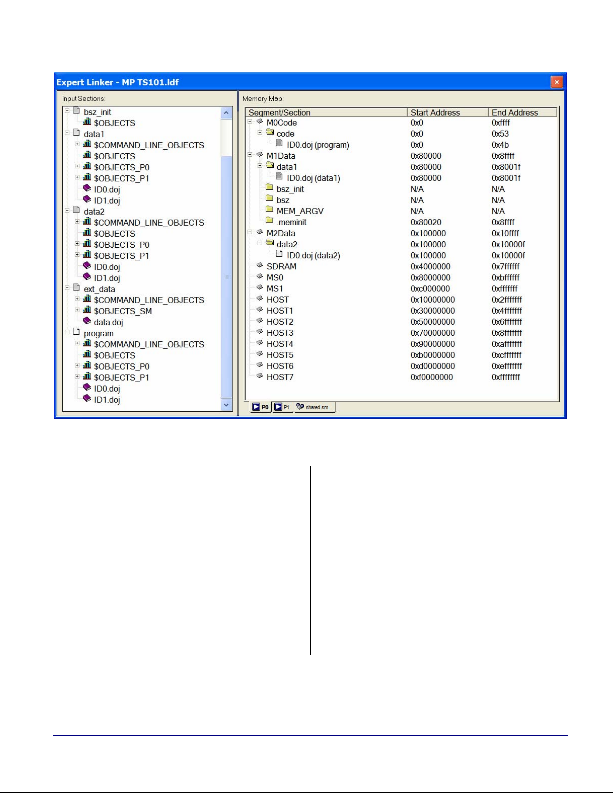Select HOST6 row in memory map
The height and width of the screenshot is (793, 613).
click(402, 366)
